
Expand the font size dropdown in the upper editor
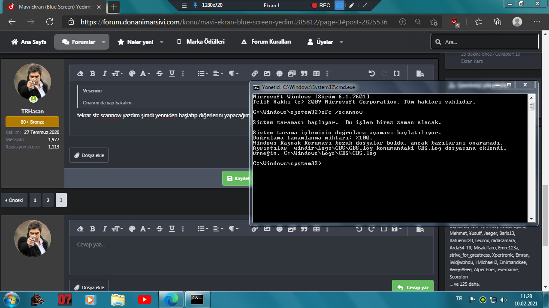pyautogui.click(x=117, y=74)
